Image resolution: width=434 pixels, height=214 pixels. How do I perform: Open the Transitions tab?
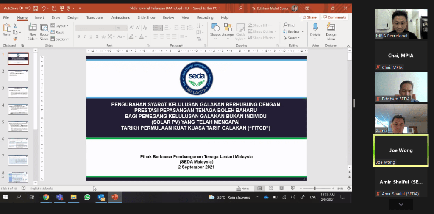95,17
